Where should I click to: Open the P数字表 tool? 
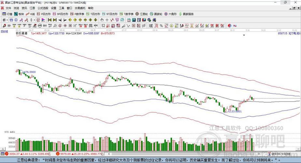point(77,14)
